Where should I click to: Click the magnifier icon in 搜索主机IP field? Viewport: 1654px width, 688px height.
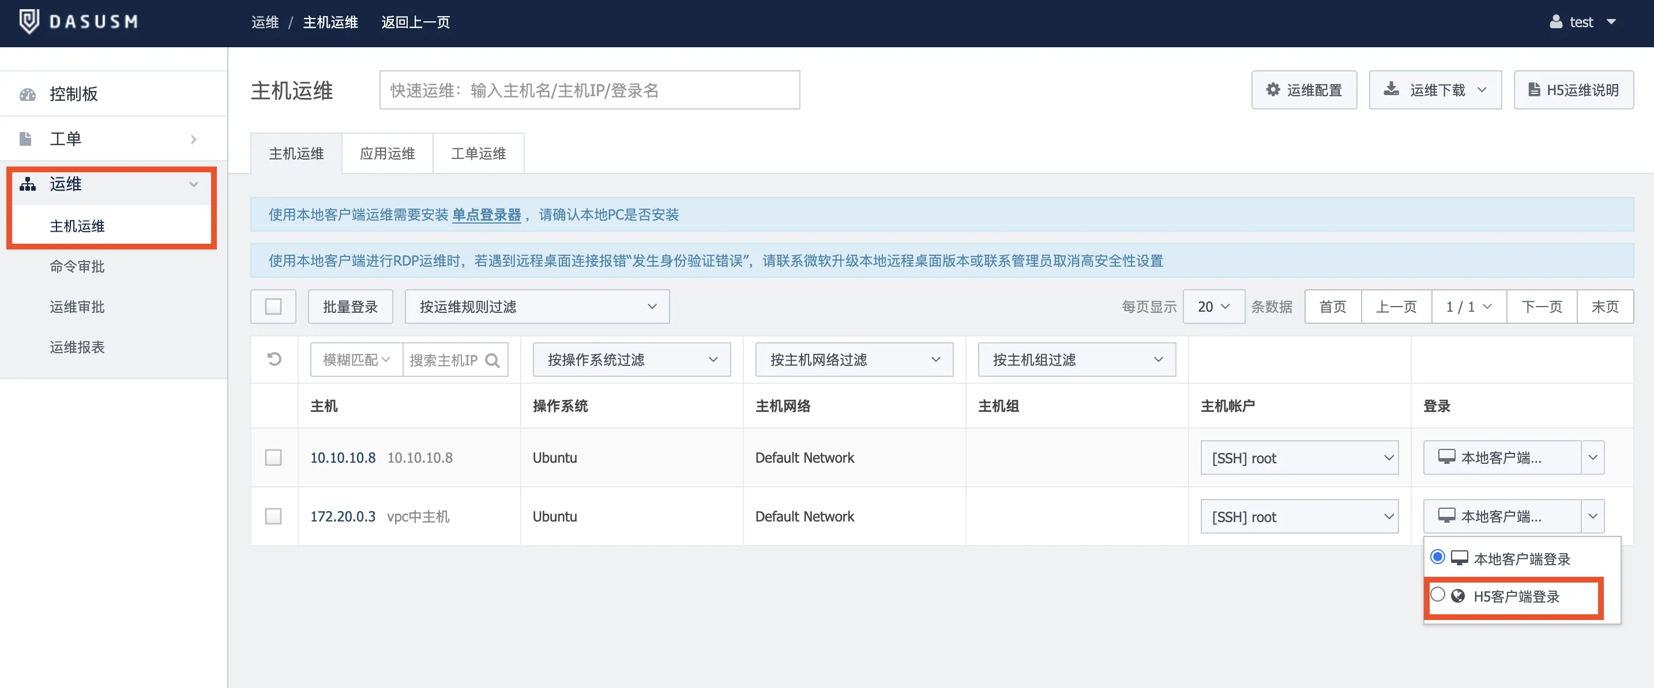click(x=493, y=361)
